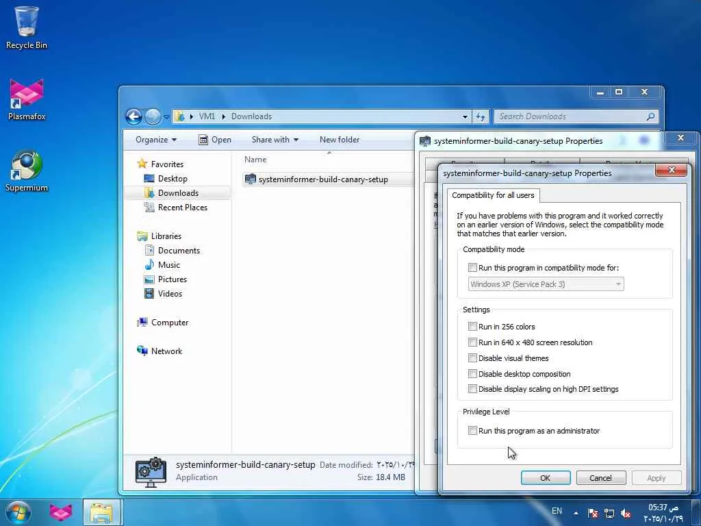Screen dimensions: 701x526
Task: Expand the Organize menu
Action: click(x=156, y=140)
